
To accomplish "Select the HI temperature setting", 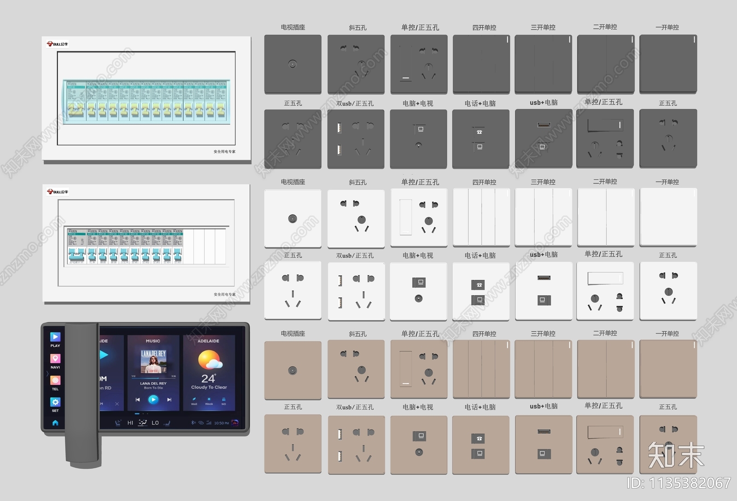I will point(130,423).
